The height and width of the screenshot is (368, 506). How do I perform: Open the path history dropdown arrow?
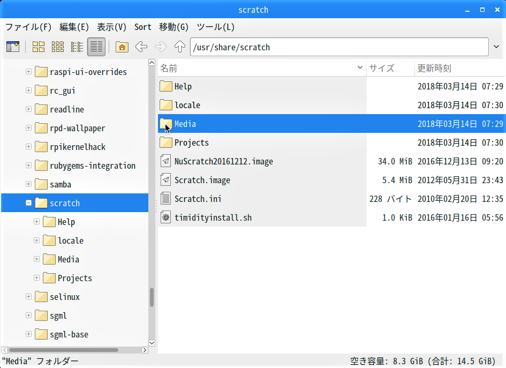(496, 47)
